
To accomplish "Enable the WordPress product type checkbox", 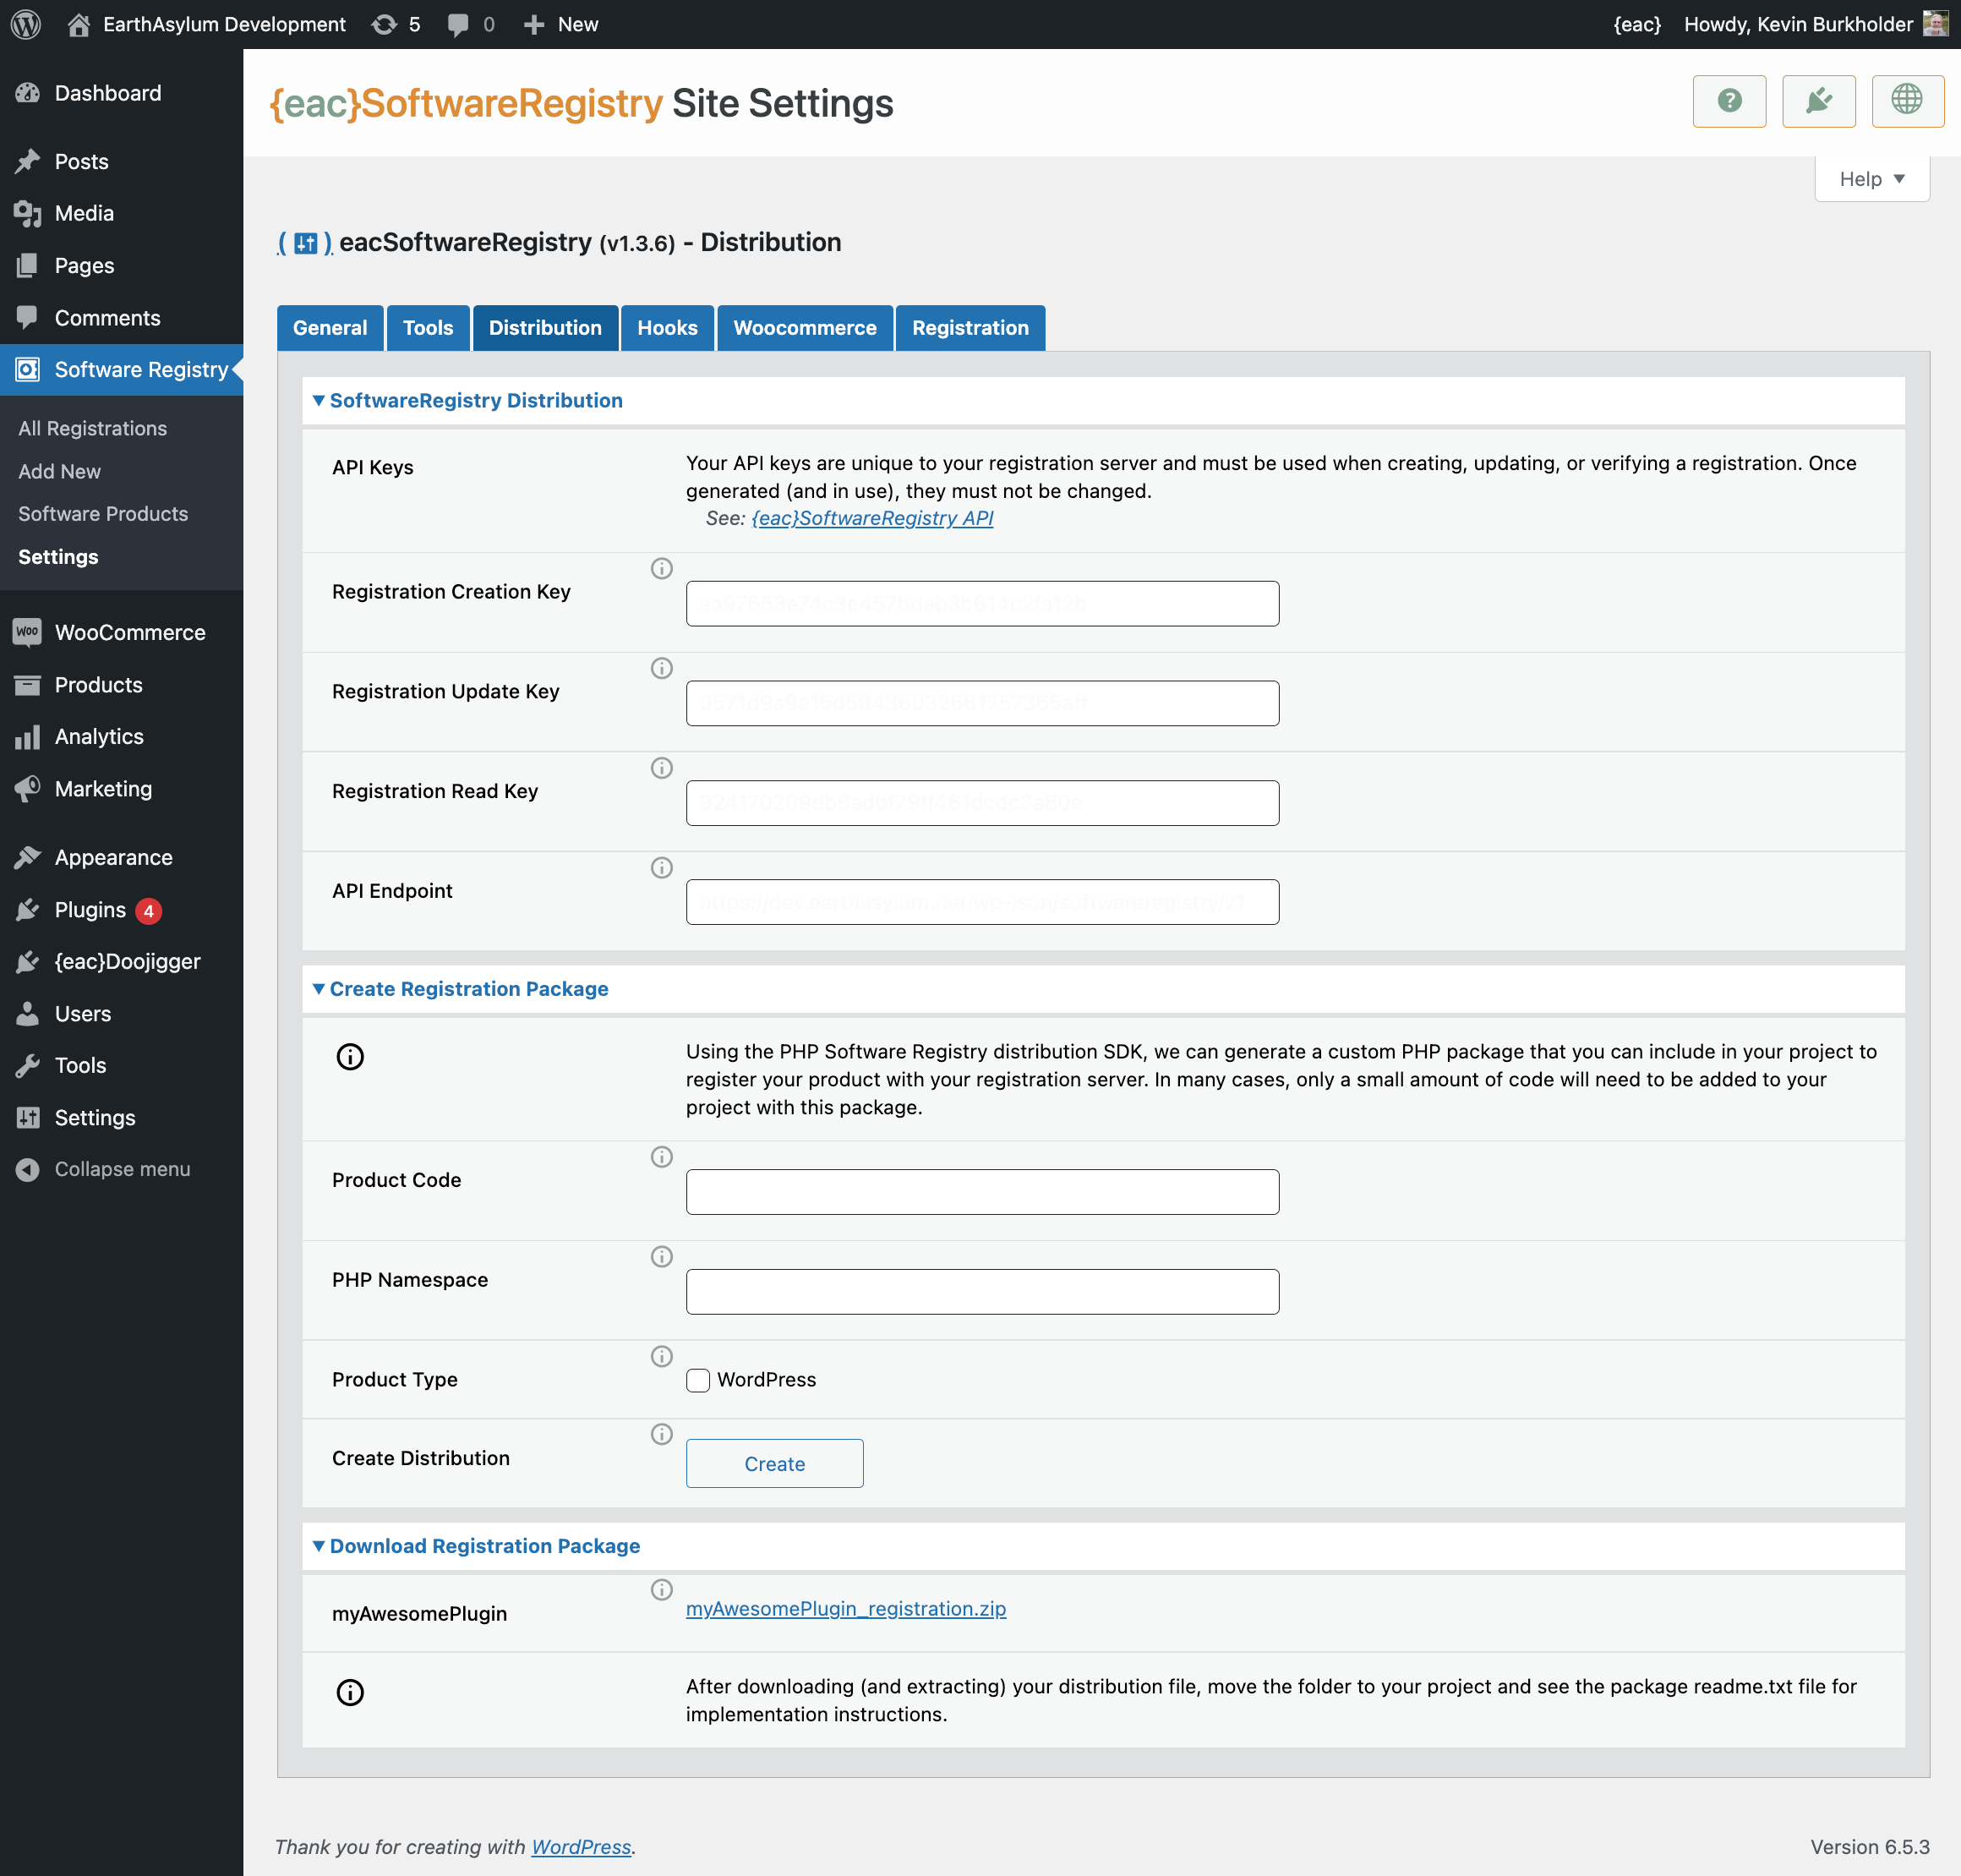I will click(x=698, y=1380).
